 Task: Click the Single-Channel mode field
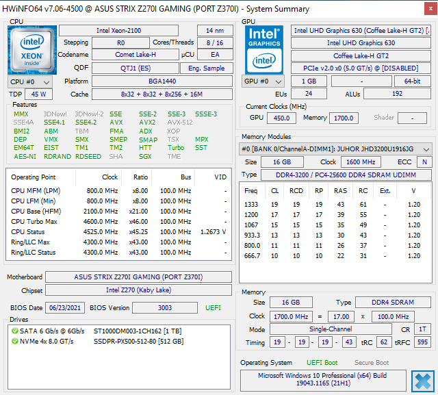[x=331, y=329]
